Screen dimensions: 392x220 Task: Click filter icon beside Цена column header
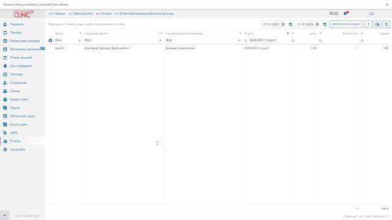coord(293,34)
